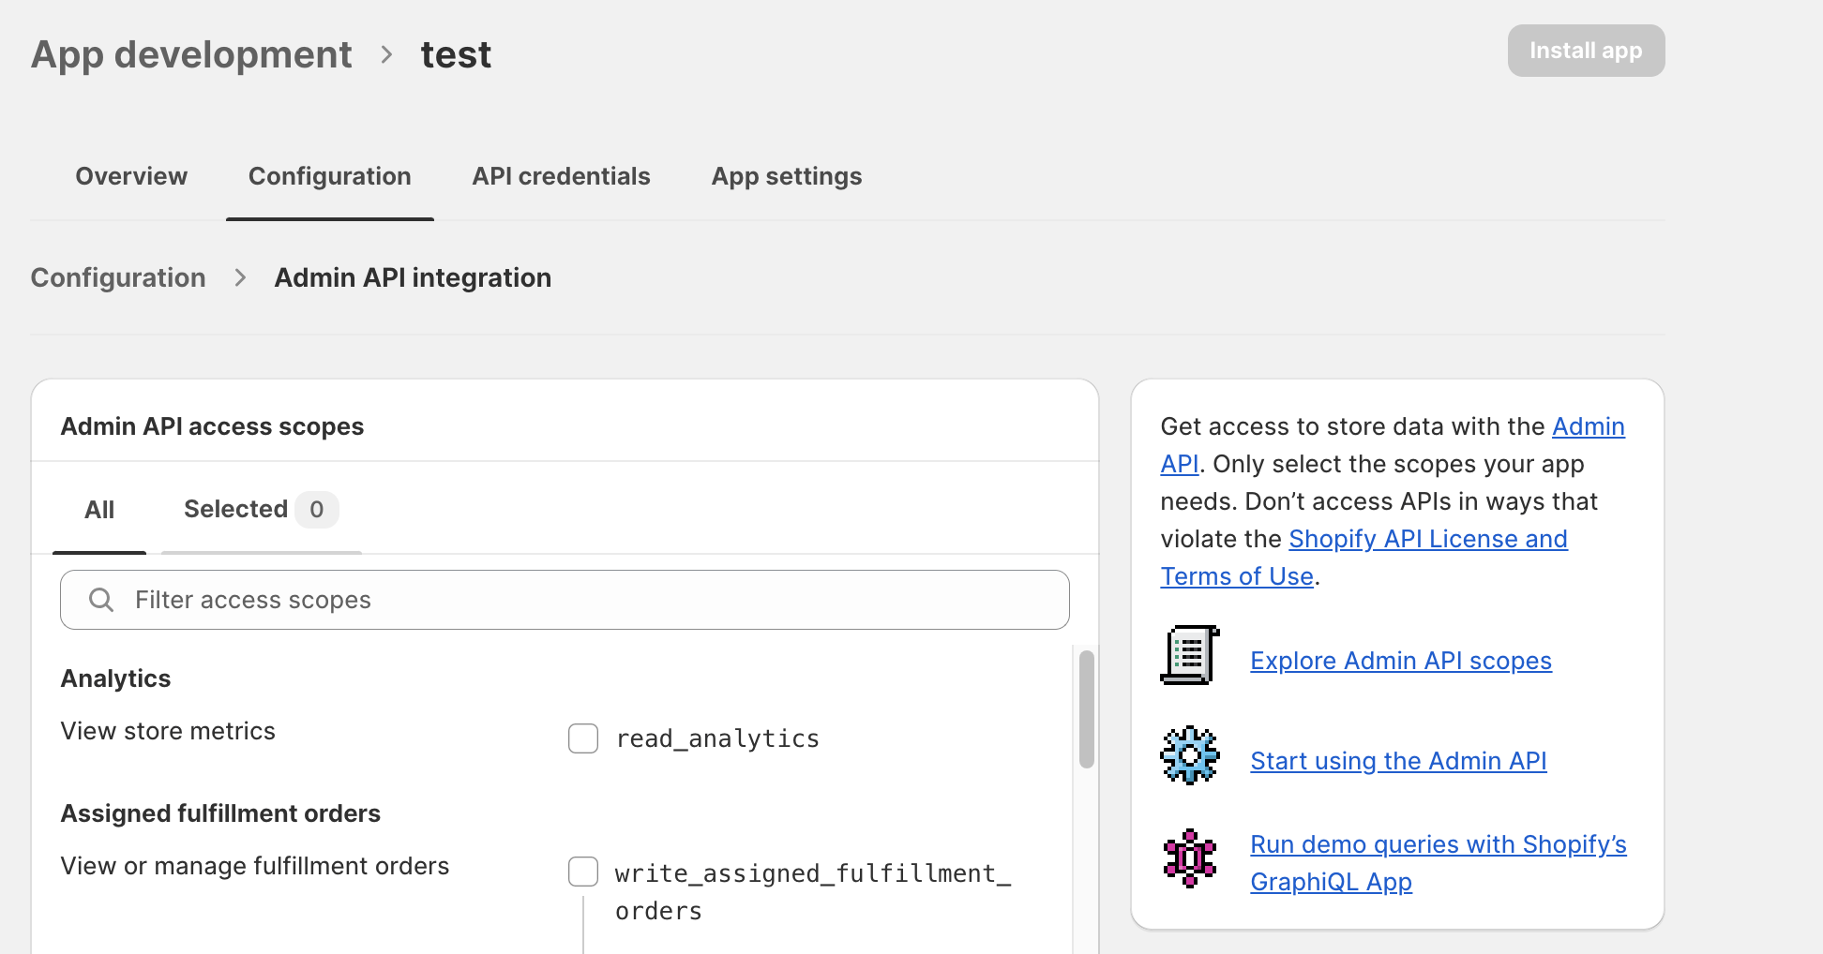Focus the Filter access scopes field
This screenshot has height=954, width=1823.
[565, 600]
